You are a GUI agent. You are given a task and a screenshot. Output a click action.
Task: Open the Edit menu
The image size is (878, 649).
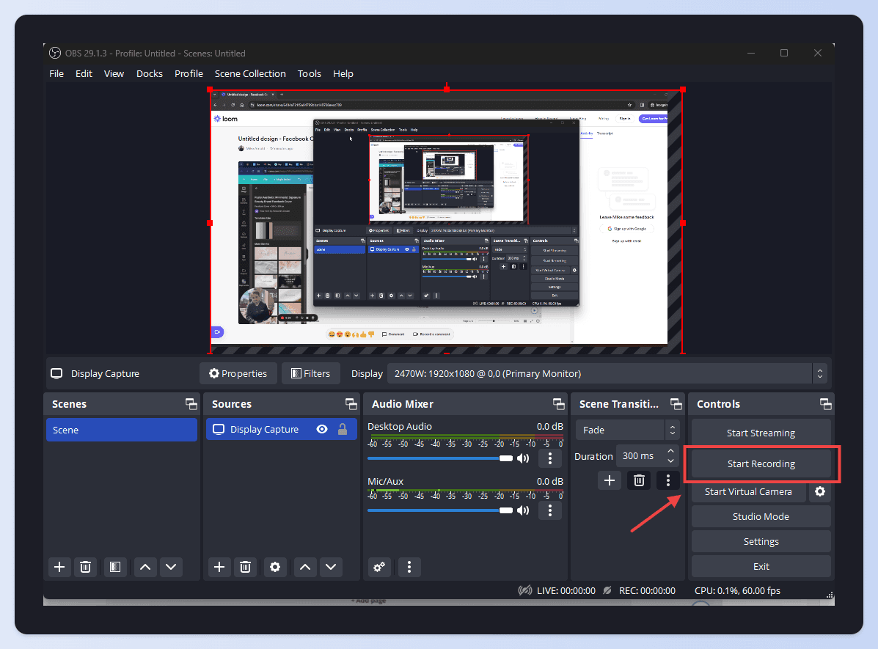[x=84, y=73]
